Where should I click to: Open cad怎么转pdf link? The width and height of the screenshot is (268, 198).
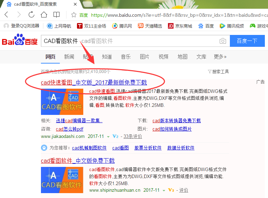[70, 129]
